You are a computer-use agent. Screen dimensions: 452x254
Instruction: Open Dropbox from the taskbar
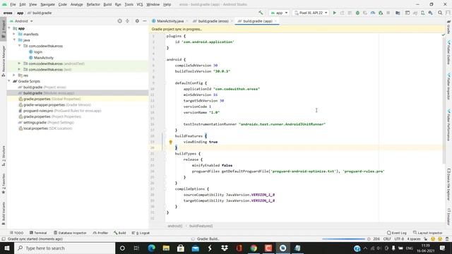click(x=225, y=248)
